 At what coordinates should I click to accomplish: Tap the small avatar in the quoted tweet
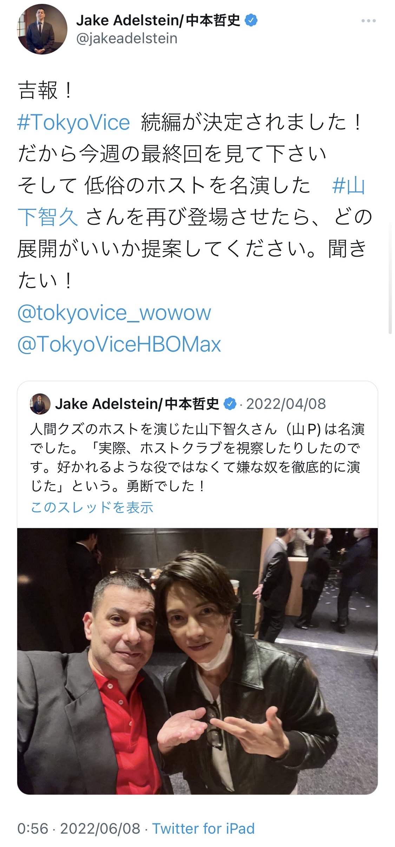40,404
